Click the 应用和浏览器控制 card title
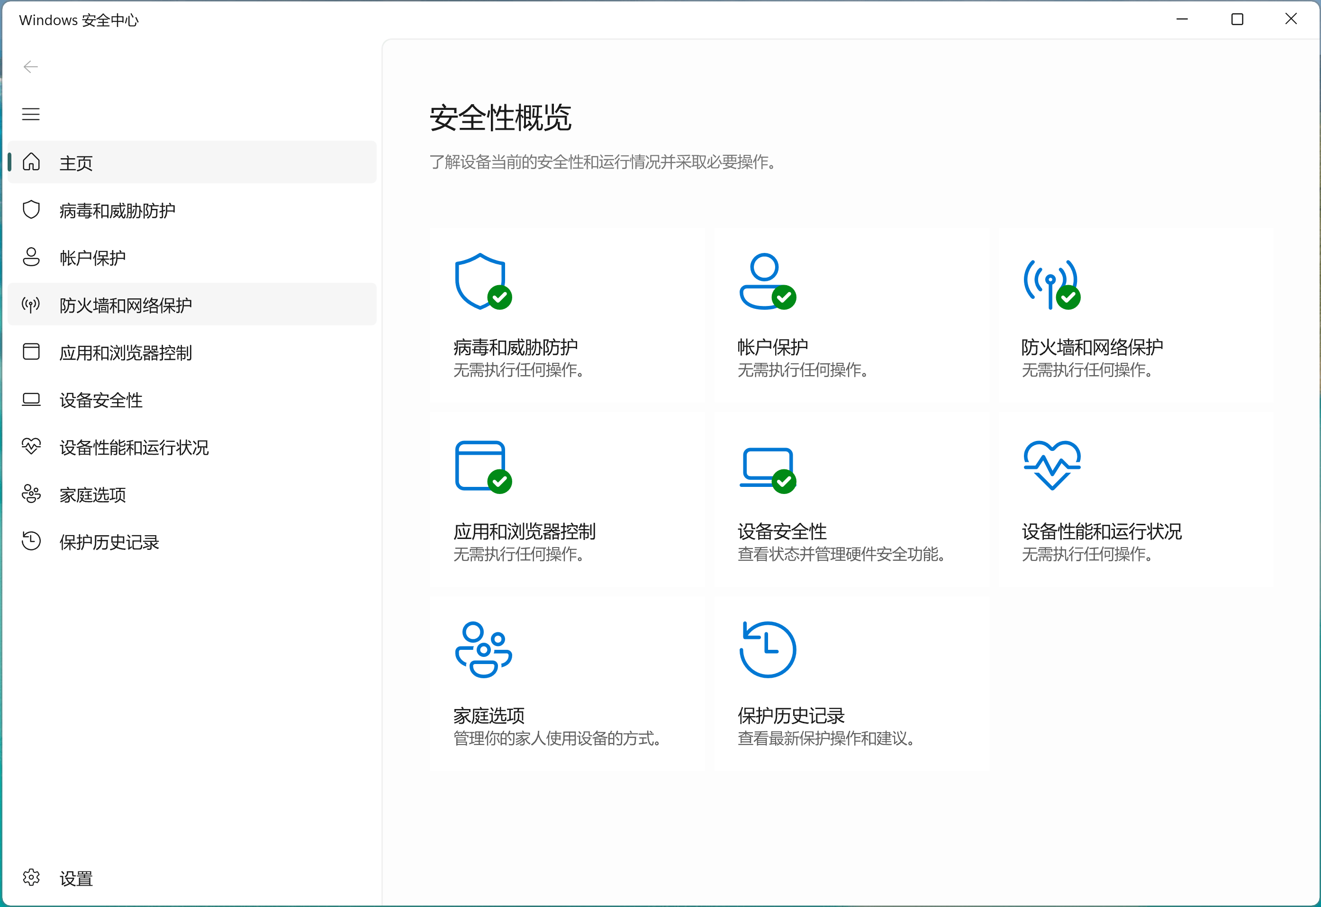 tap(524, 531)
